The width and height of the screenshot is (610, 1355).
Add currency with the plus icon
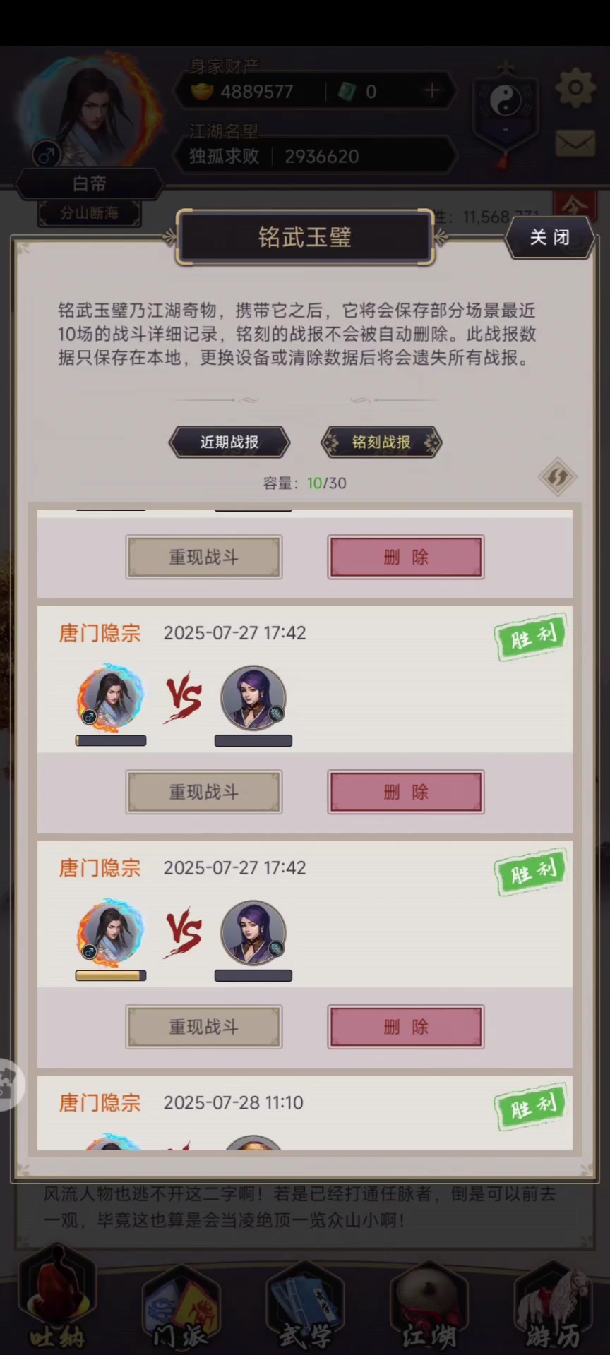tap(432, 90)
